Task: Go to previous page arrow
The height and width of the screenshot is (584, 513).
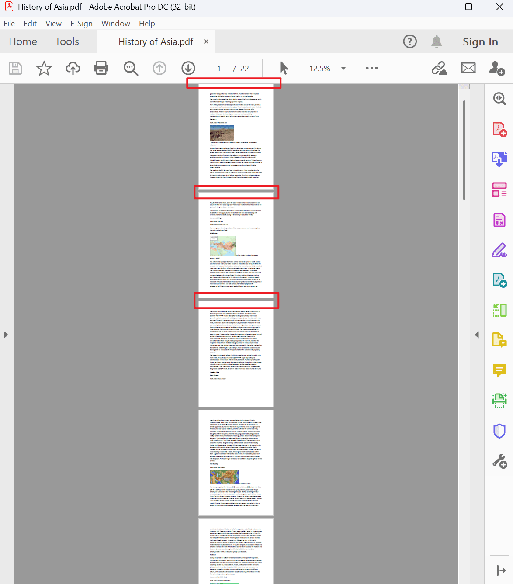Action: (x=159, y=68)
